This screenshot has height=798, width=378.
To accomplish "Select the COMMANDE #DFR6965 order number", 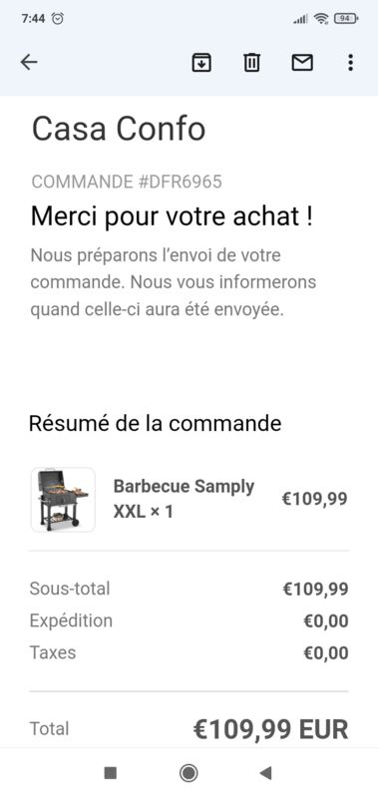I will (x=127, y=182).
